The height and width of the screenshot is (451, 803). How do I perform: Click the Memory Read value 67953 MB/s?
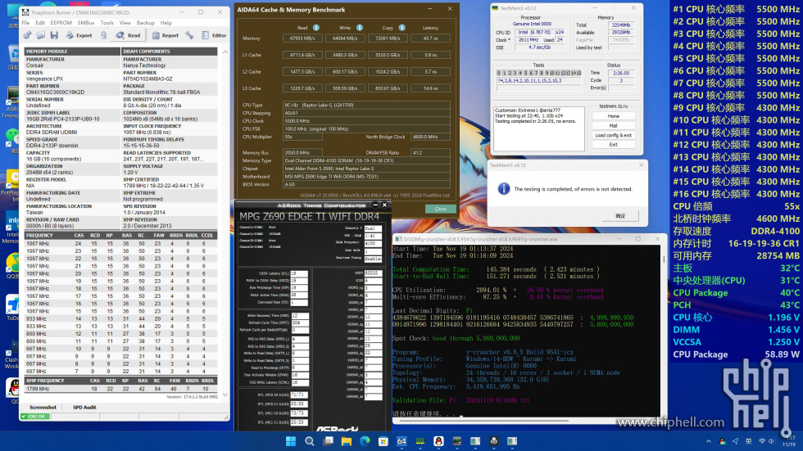pyautogui.click(x=302, y=38)
